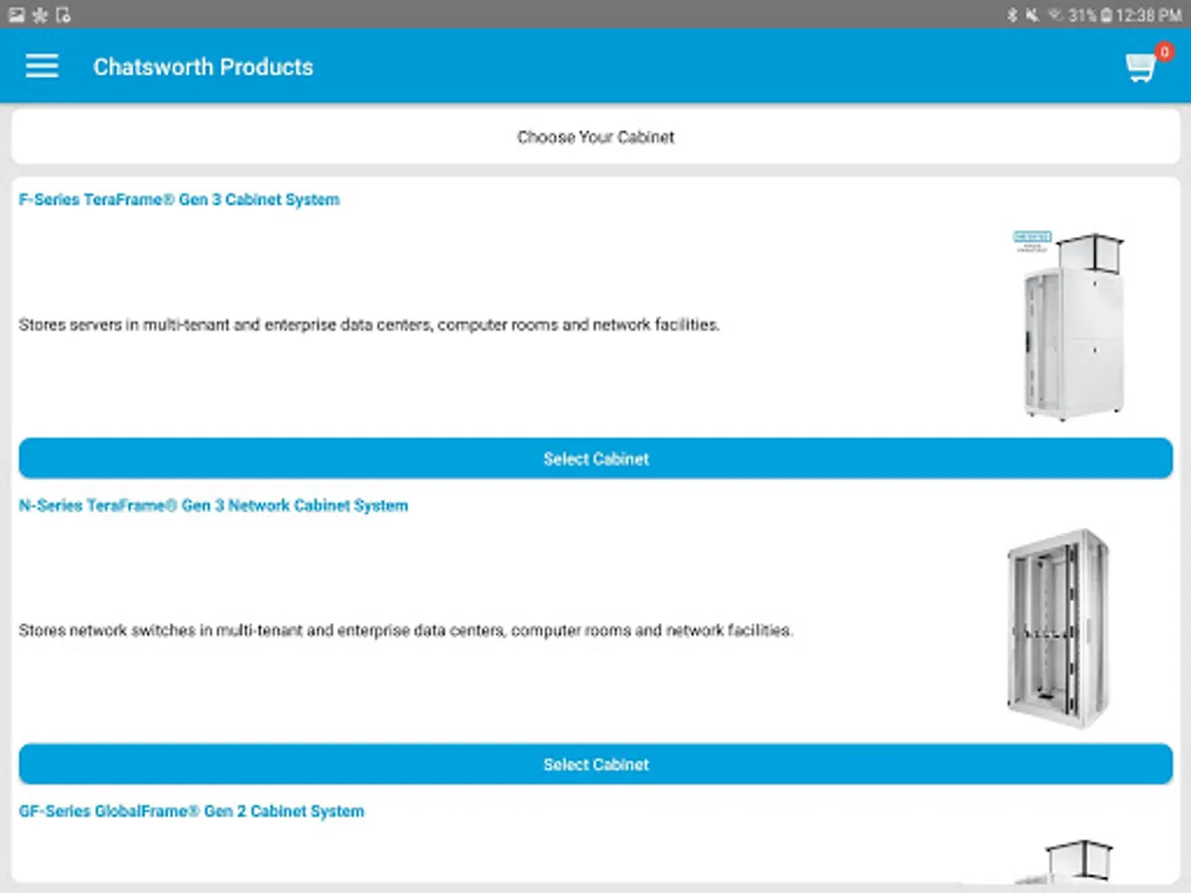Tap the 12:38 PM clock
This screenshot has height=893, width=1191.
click(1149, 15)
